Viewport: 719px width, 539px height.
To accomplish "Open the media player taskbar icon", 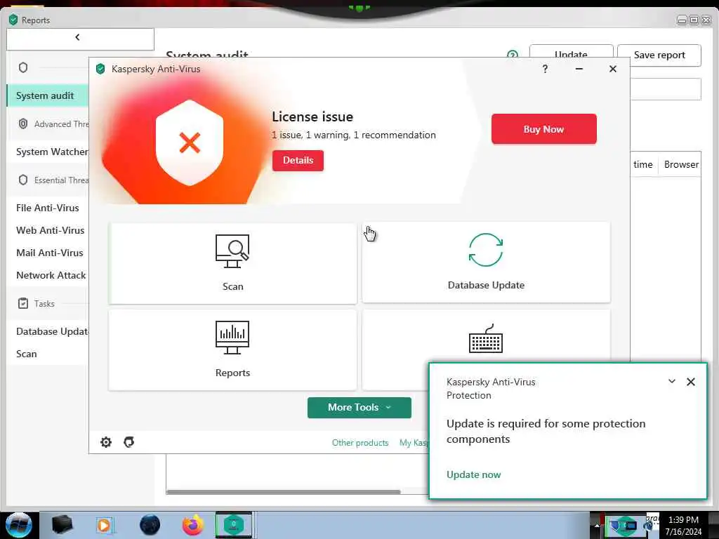I will coord(104,525).
